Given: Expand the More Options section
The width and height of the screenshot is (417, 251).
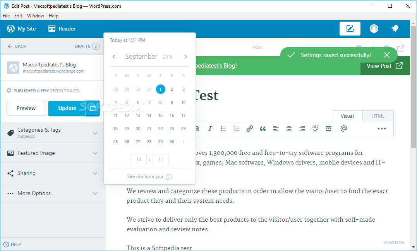Looking at the screenshot, I should point(53,193).
